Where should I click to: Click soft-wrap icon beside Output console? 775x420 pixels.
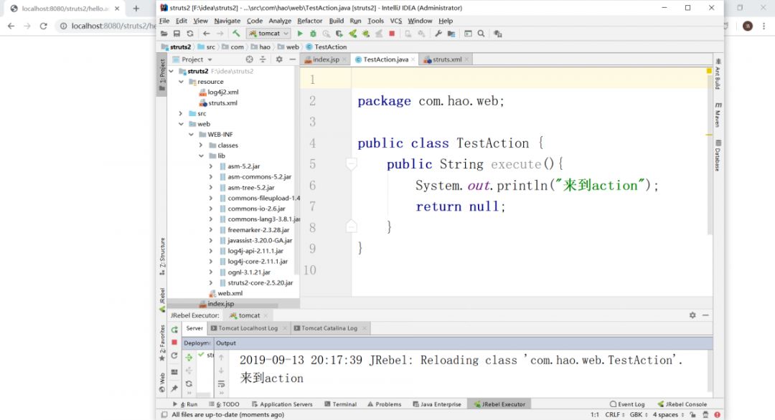tap(221, 383)
